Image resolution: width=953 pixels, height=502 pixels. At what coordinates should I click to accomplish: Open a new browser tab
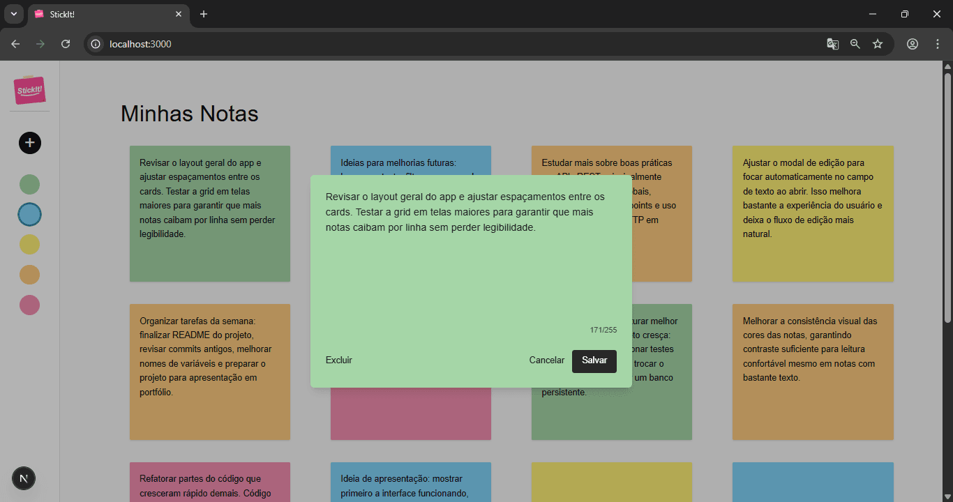pyautogui.click(x=204, y=14)
